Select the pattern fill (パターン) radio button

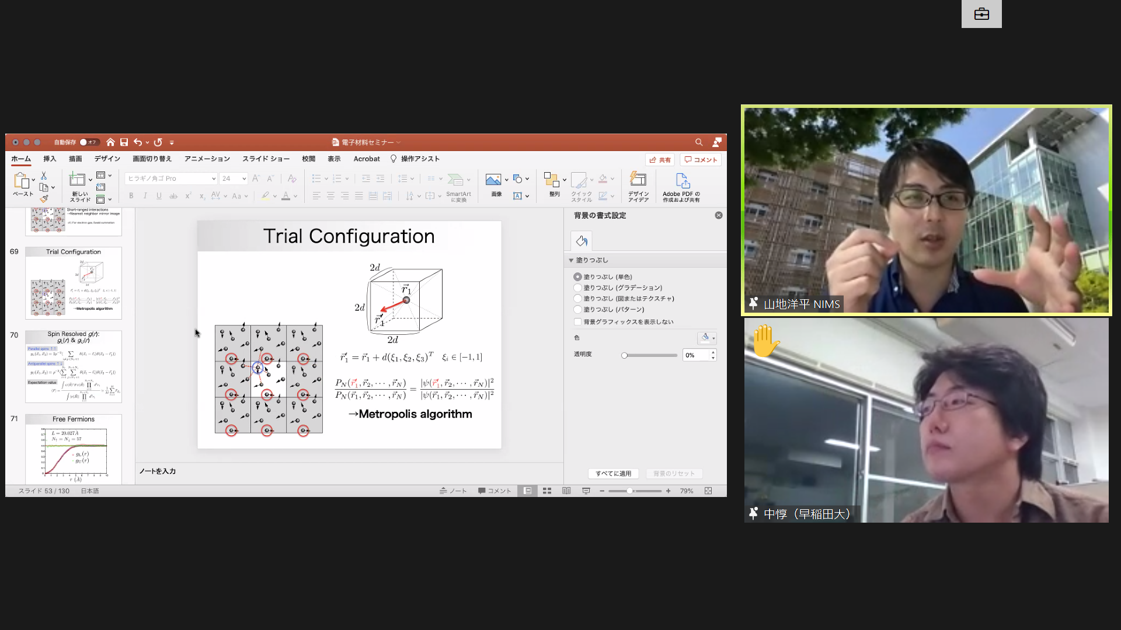[577, 310]
